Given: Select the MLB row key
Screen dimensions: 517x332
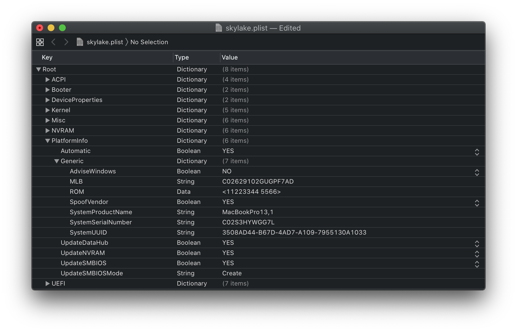Looking at the screenshot, I should click(76, 182).
